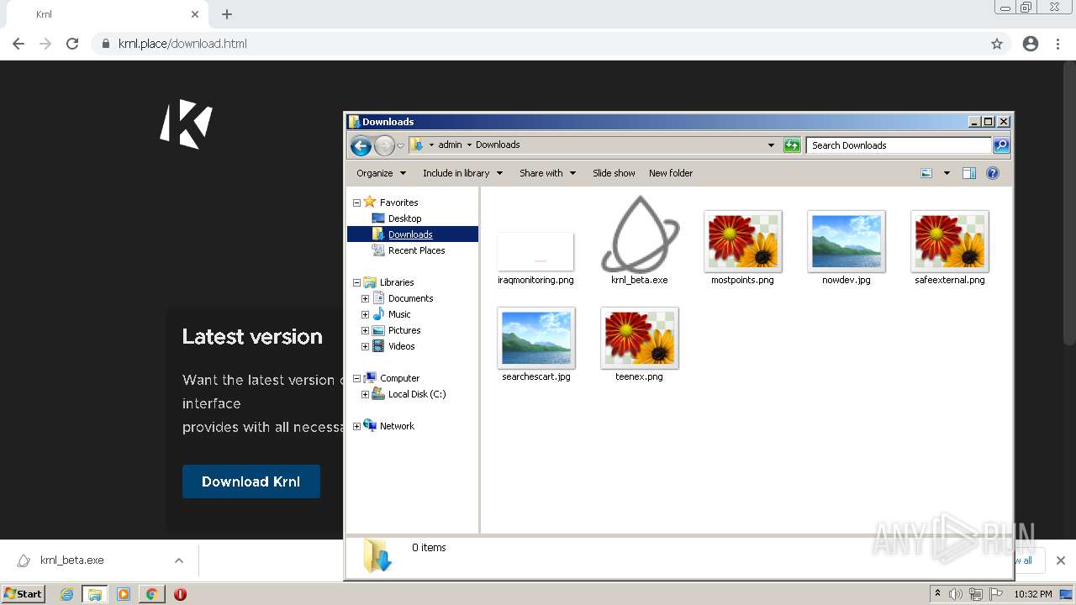Open Internet Explorer from taskbar
This screenshot has height=605, width=1076.
tap(67, 594)
